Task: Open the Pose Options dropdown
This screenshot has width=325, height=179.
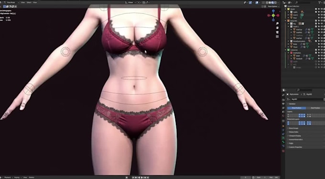Action: pyautogui.click(x=273, y=7)
